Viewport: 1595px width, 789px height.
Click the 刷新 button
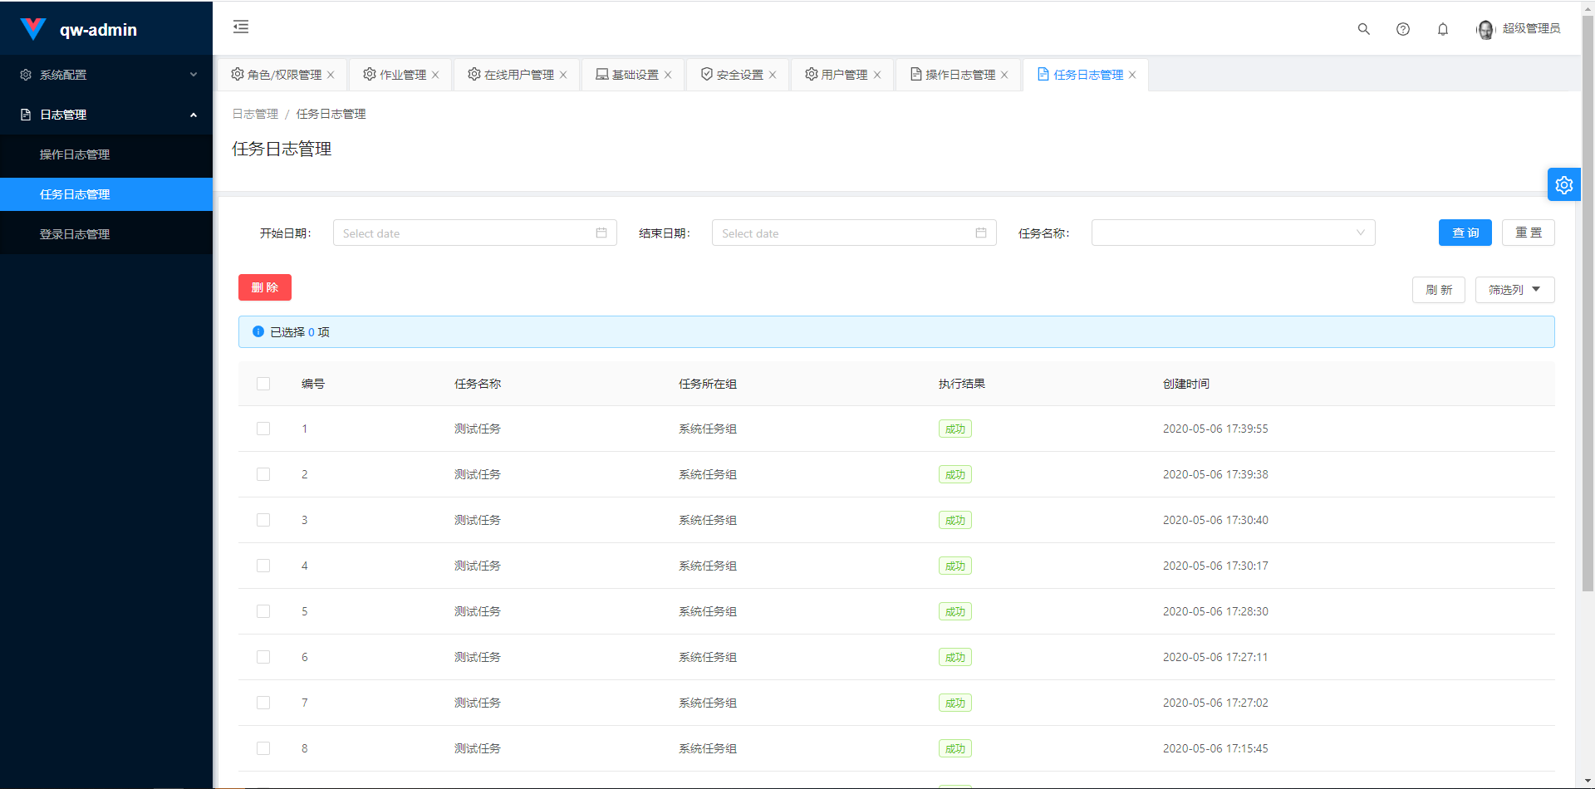pyautogui.click(x=1439, y=290)
